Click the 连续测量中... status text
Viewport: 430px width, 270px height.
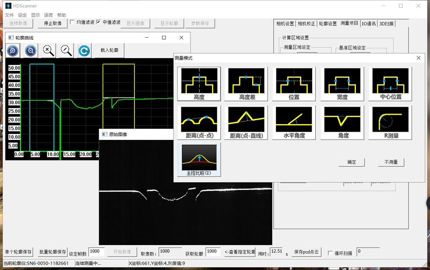pyautogui.click(x=88, y=264)
